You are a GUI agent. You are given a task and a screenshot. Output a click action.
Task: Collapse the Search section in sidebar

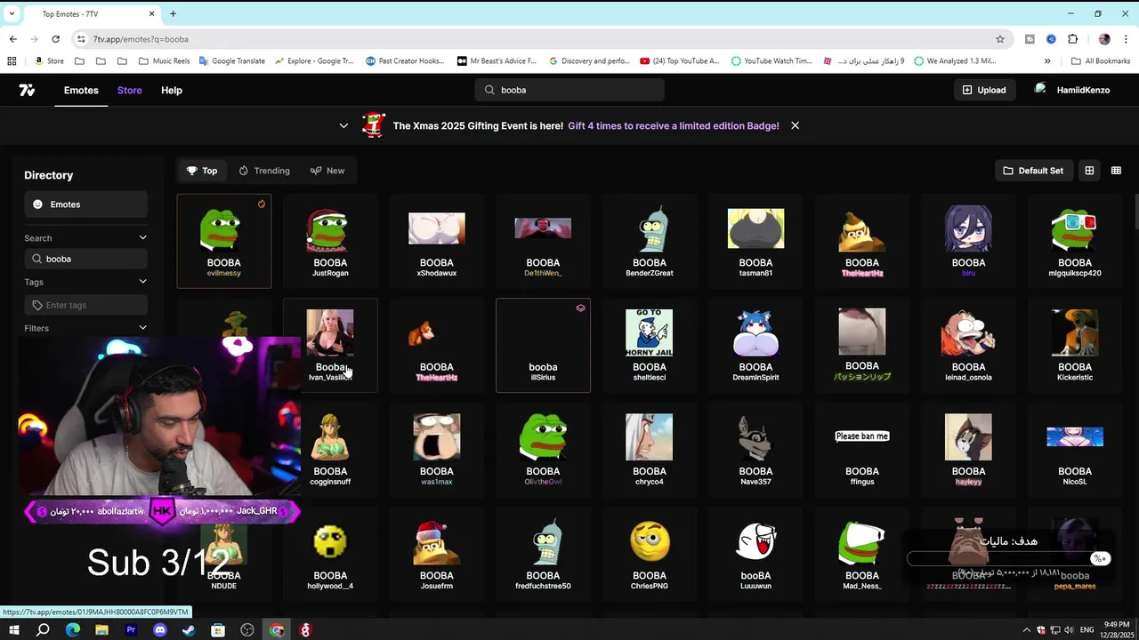[x=142, y=237]
